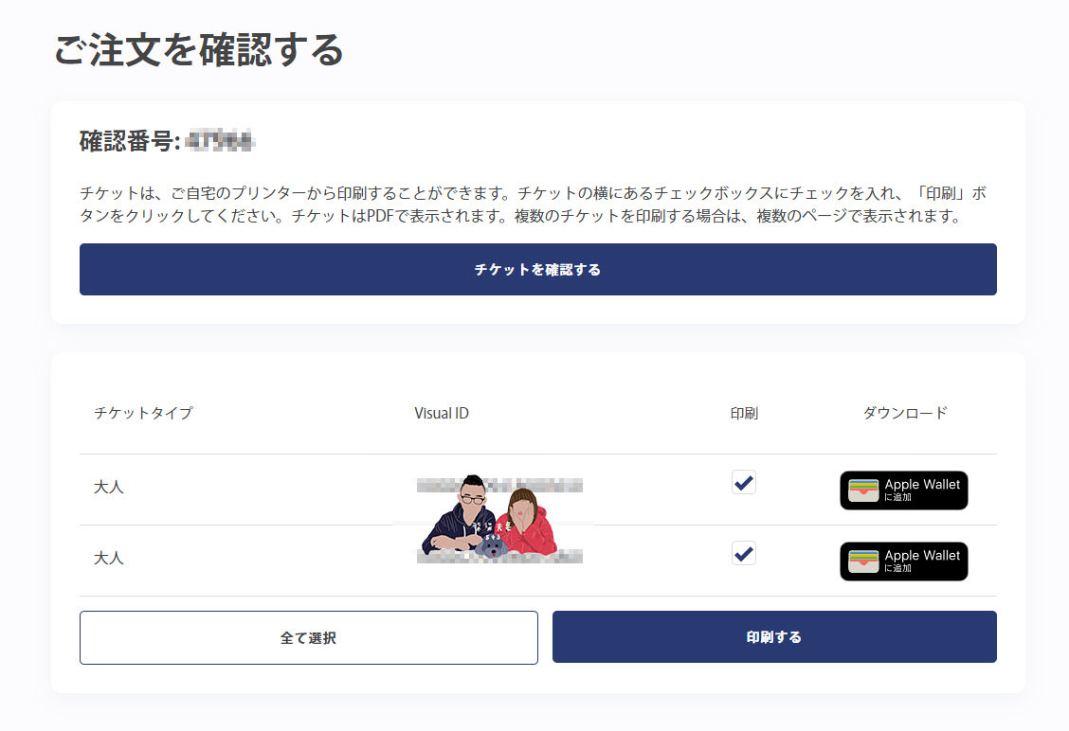Uncheck the 印刷 checkbox for the second 大人 ticket
Screen dimensions: 1069x731
pos(743,553)
